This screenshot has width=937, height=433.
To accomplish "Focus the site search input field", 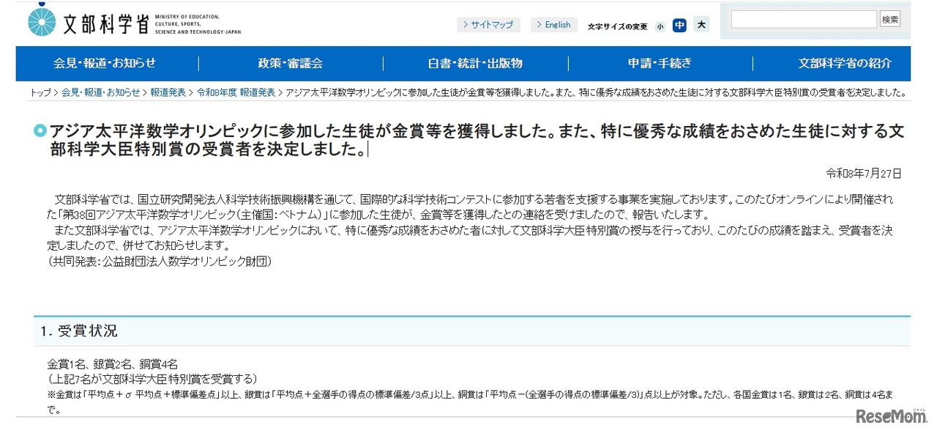I will pos(803,20).
